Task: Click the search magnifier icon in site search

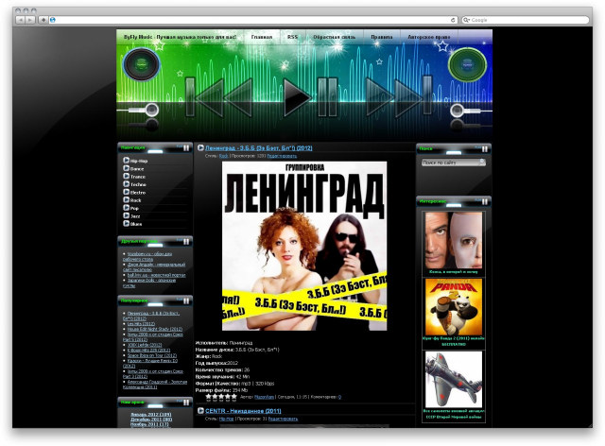Action: click(482, 163)
